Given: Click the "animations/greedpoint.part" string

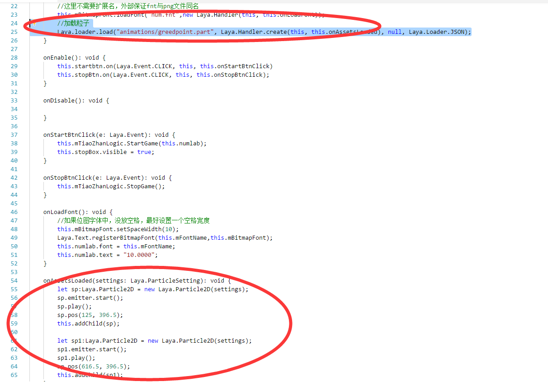Looking at the screenshot, I should click(166, 32).
